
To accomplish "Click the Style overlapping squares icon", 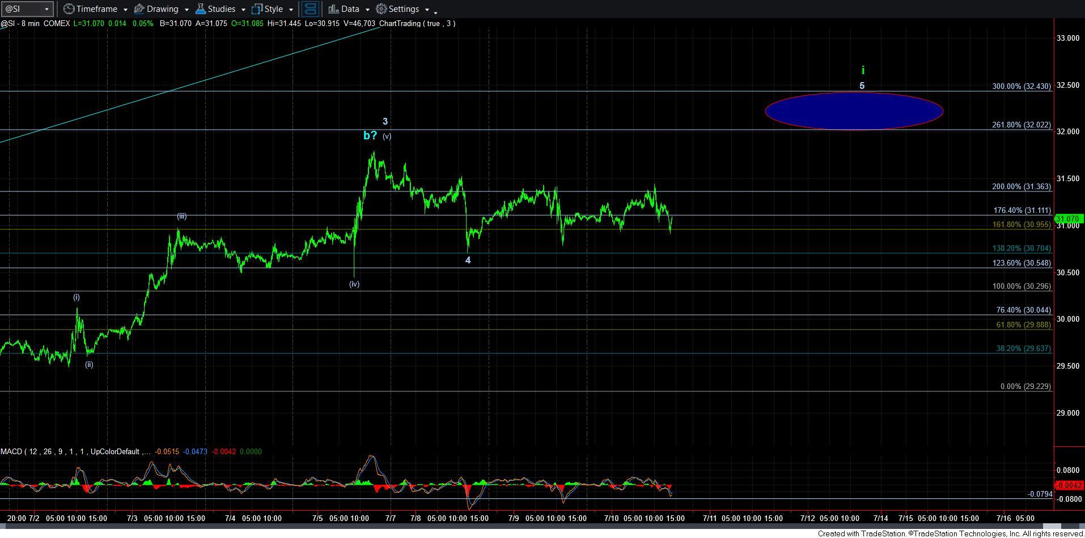I will [x=257, y=9].
